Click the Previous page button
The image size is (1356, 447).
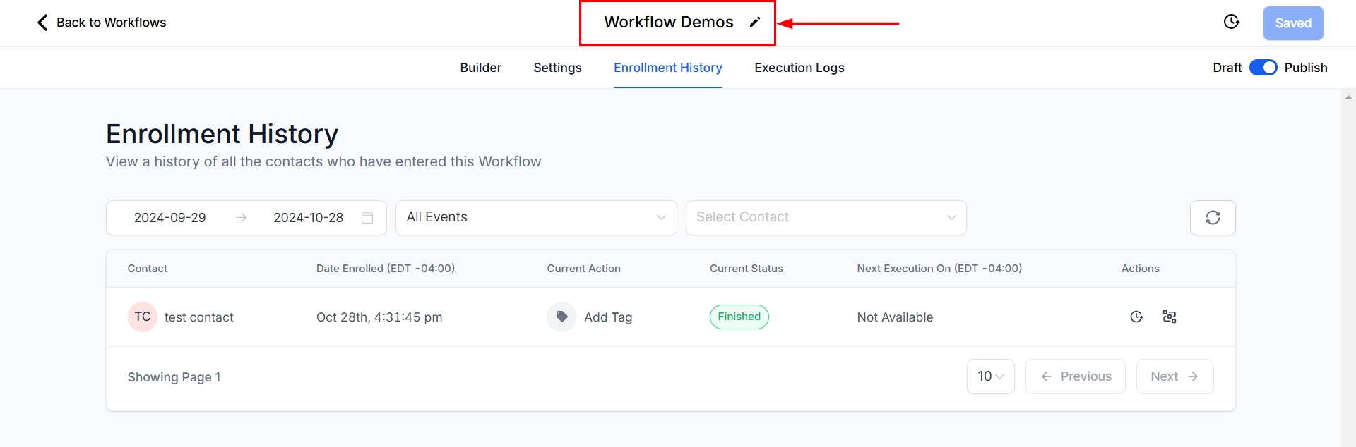(x=1075, y=376)
